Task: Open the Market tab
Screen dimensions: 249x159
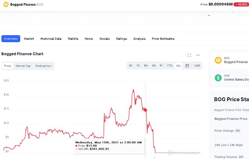Action: 29,39
